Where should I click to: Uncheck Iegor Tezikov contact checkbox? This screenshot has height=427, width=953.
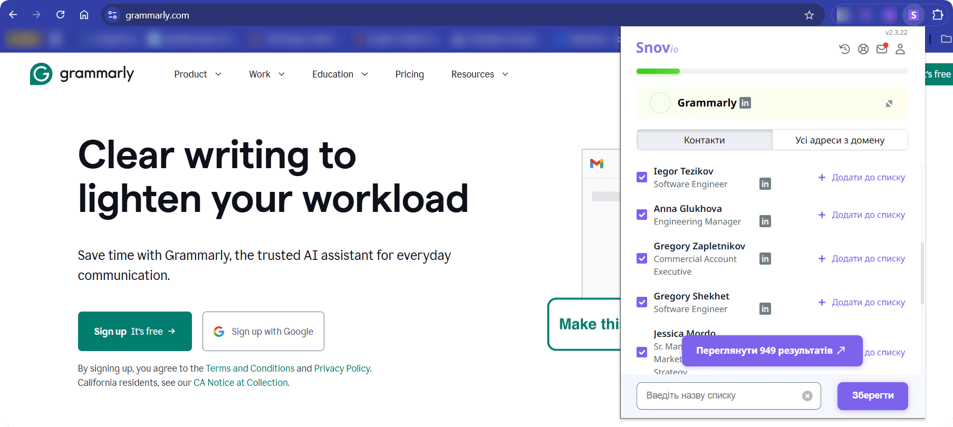pyautogui.click(x=642, y=177)
